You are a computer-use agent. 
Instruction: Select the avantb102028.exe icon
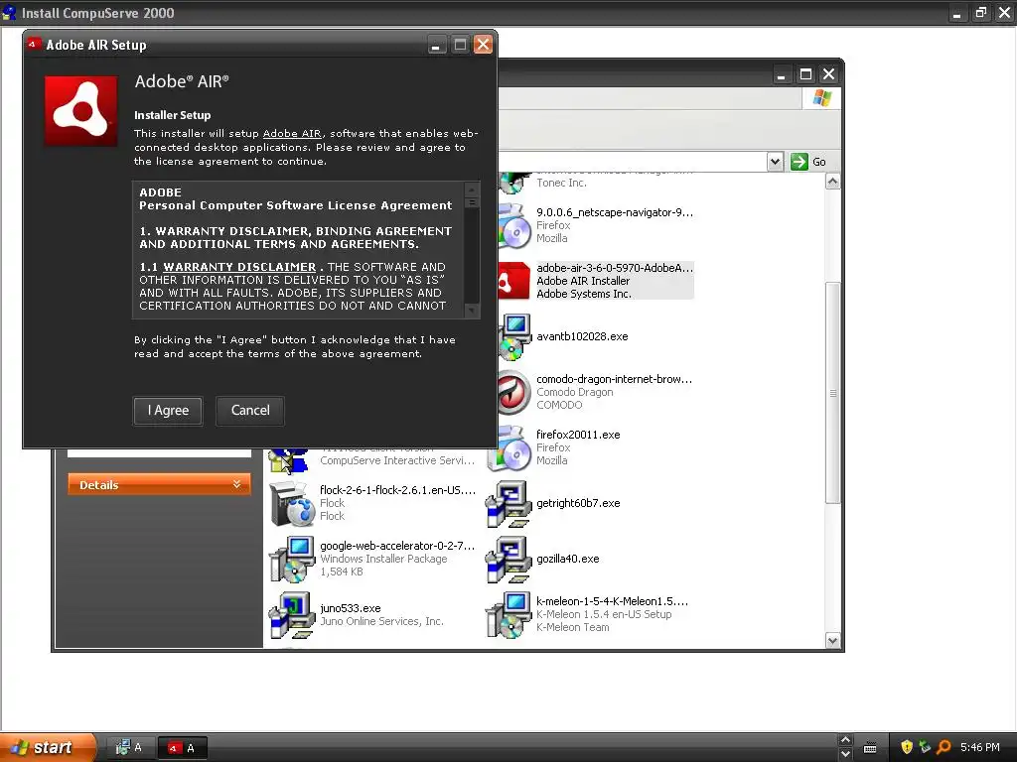(x=514, y=337)
